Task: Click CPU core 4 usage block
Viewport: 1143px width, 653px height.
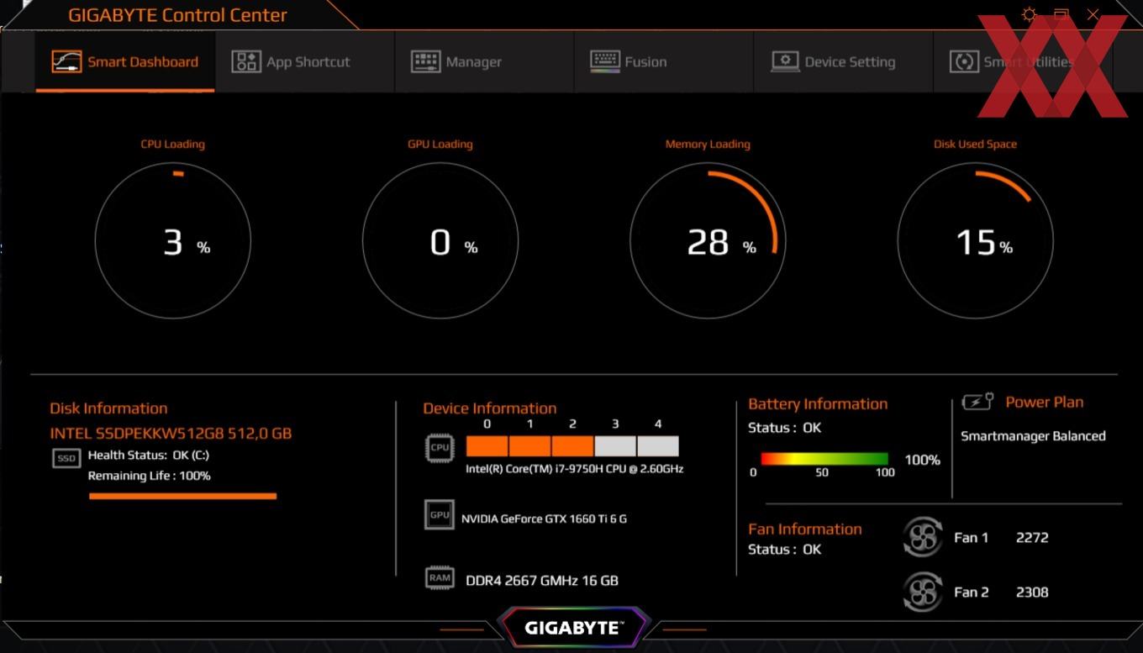Action: click(x=658, y=446)
